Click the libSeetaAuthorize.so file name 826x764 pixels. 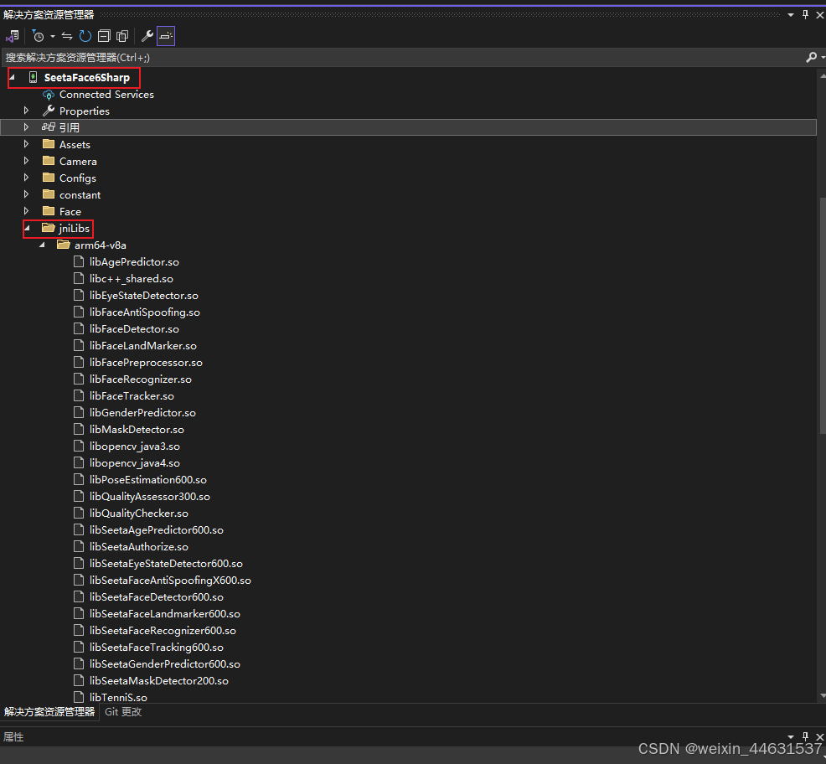click(x=139, y=547)
